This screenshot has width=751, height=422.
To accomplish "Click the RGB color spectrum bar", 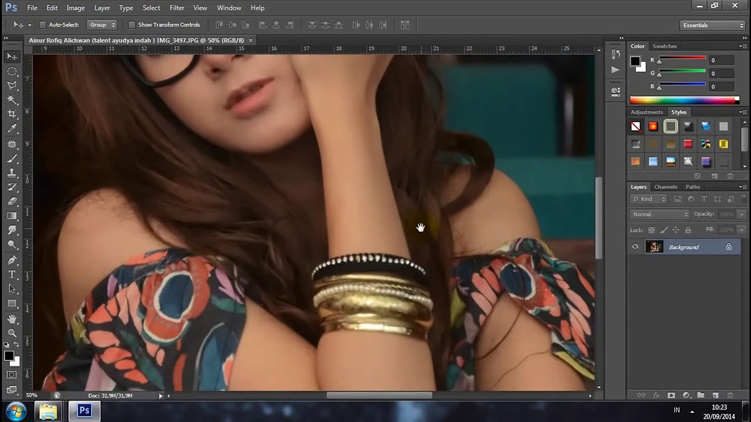I will point(683,100).
